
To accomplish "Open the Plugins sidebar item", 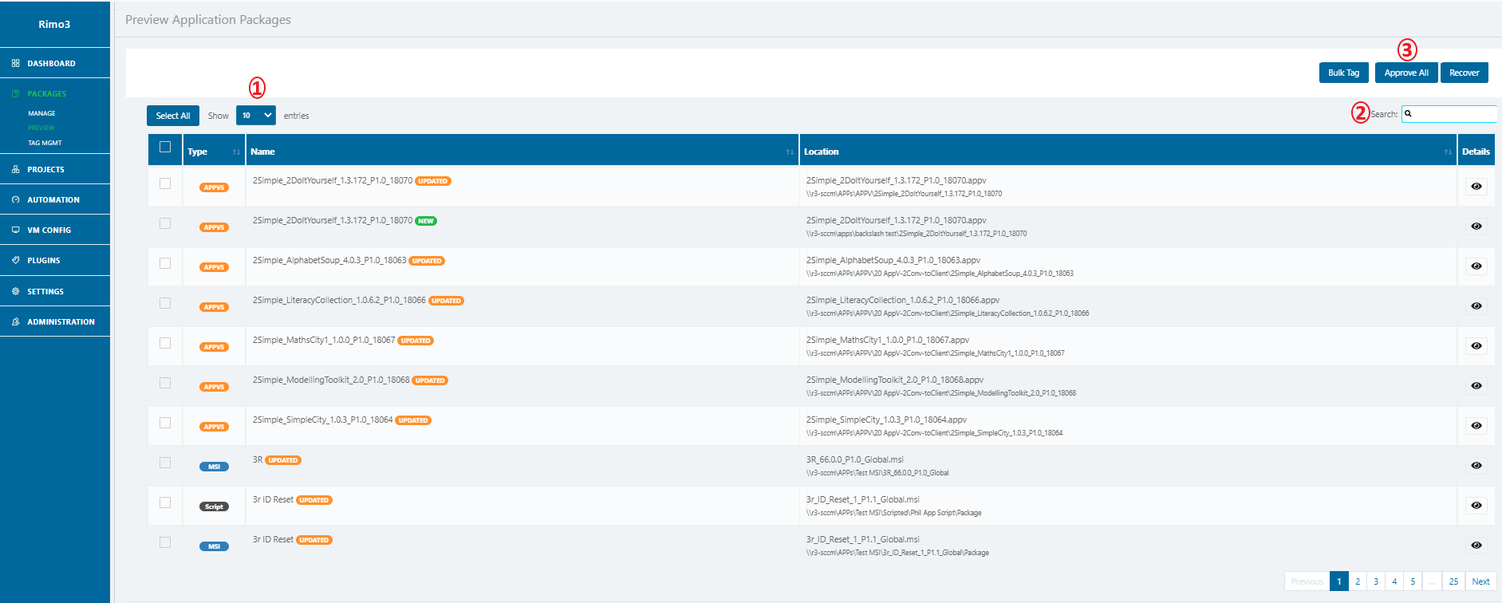I will point(55,260).
